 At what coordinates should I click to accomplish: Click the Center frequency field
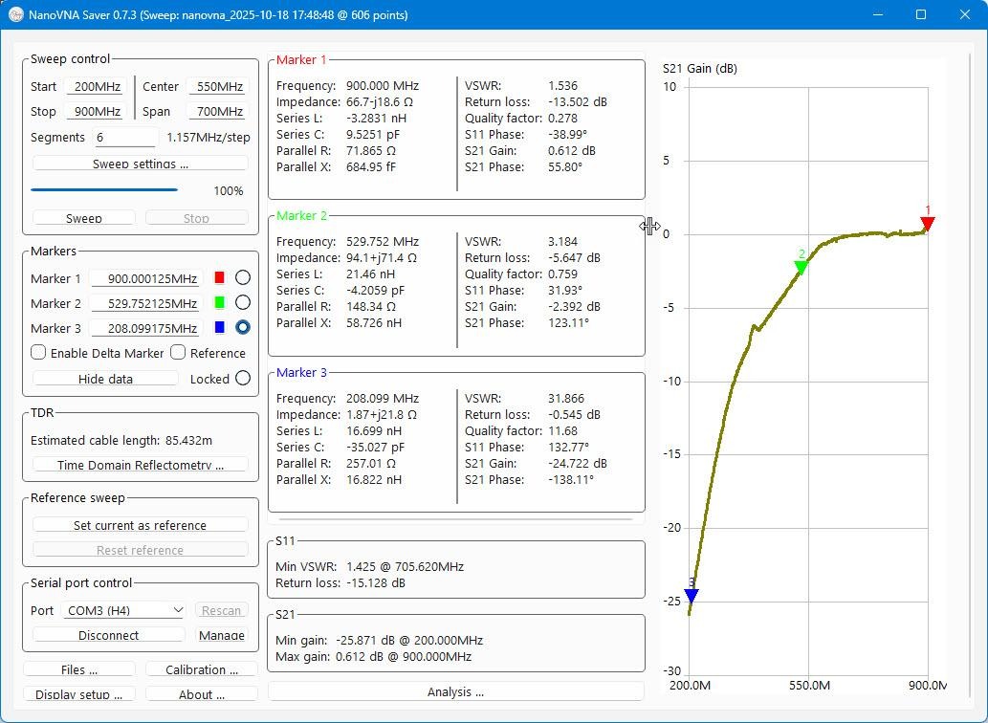click(219, 86)
